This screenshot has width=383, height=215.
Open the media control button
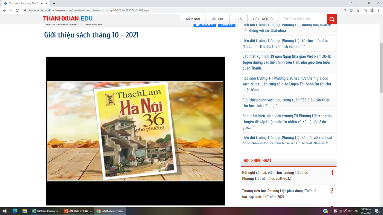[366, 10]
